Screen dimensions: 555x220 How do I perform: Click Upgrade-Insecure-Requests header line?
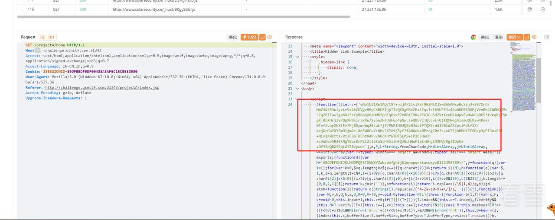(x=56, y=98)
